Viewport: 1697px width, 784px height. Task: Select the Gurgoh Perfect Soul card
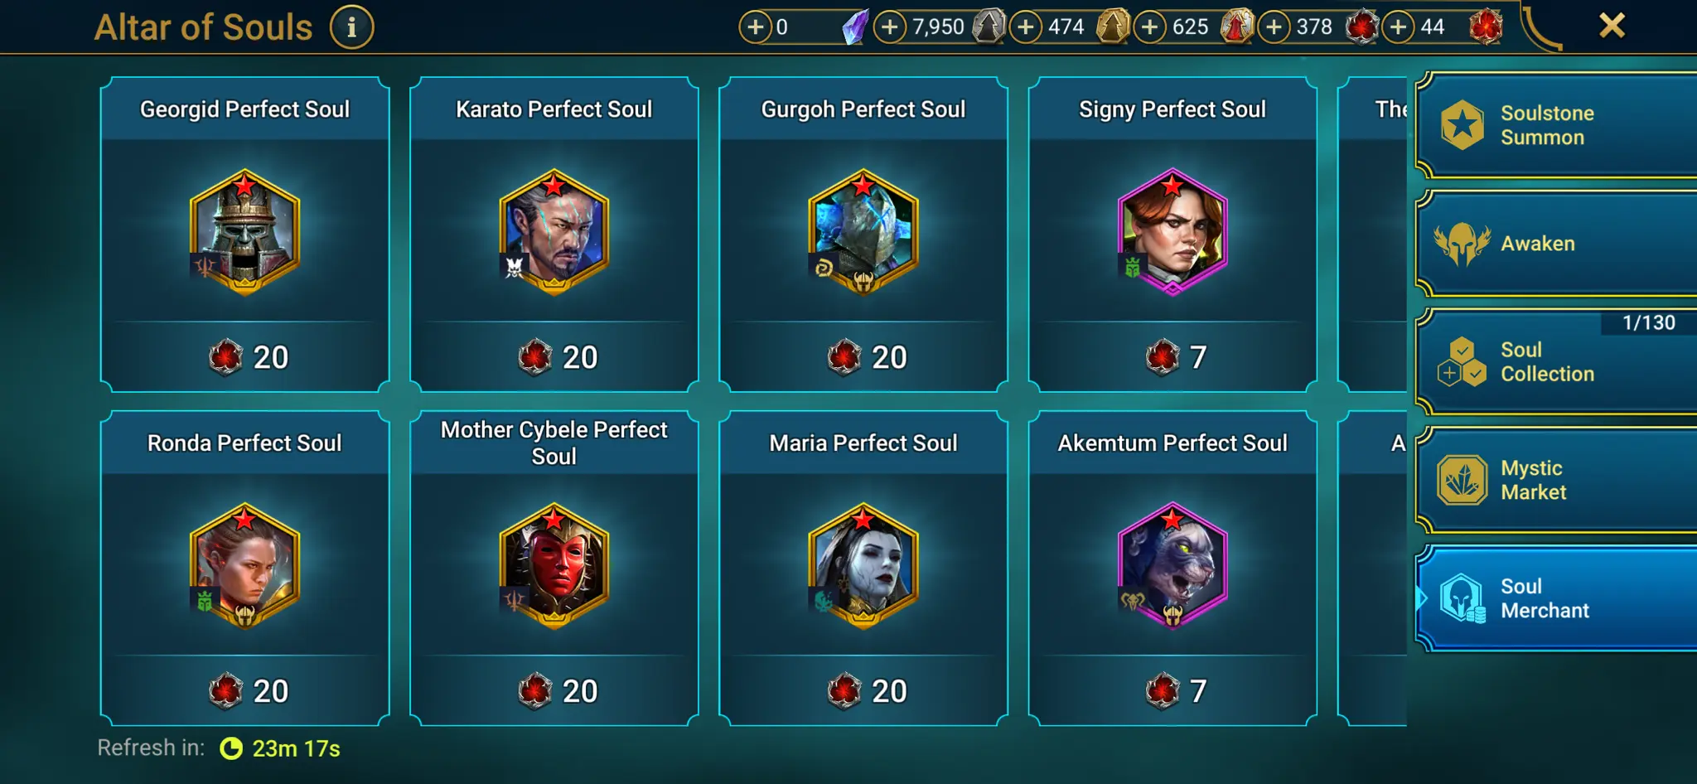863,235
